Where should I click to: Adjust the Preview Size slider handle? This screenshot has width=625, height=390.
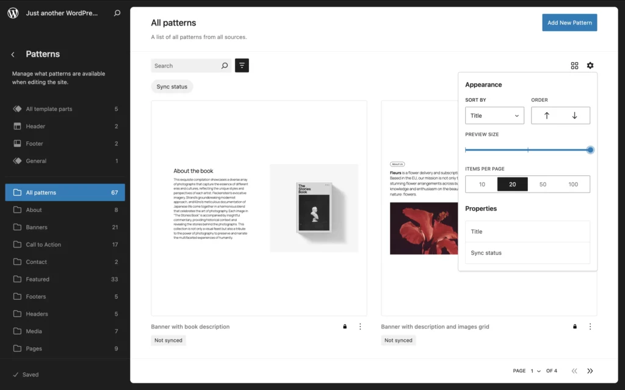590,150
